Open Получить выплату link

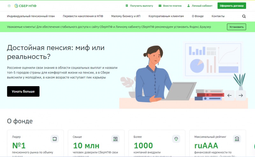point(139,6)
